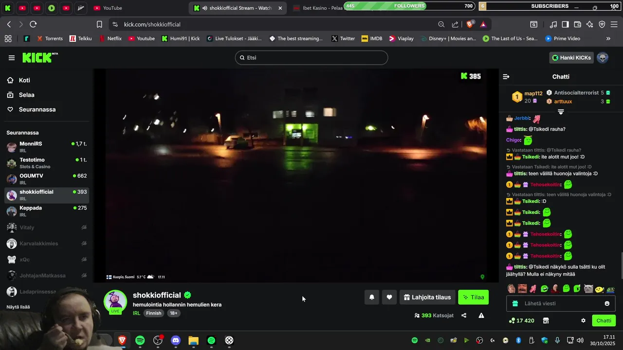
Task: Click the shokkiofficial LIVE avatar
Action: (115, 302)
